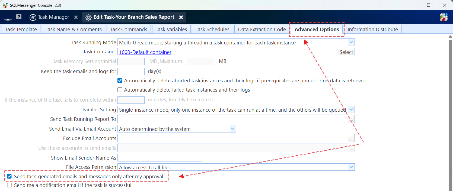
Task: Click the Select button for Task Container
Action: [346, 52]
